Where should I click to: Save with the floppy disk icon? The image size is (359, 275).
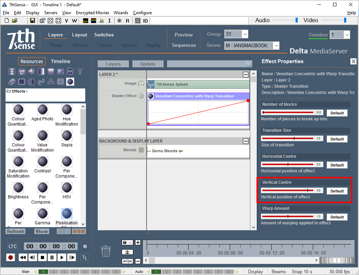(33, 21)
